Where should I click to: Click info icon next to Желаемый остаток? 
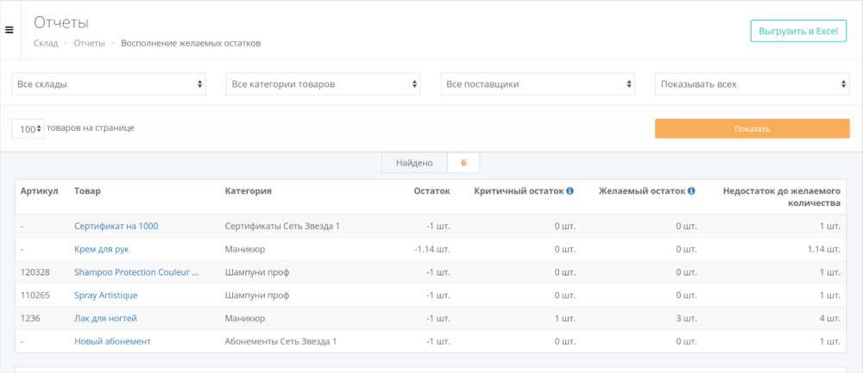tap(691, 191)
